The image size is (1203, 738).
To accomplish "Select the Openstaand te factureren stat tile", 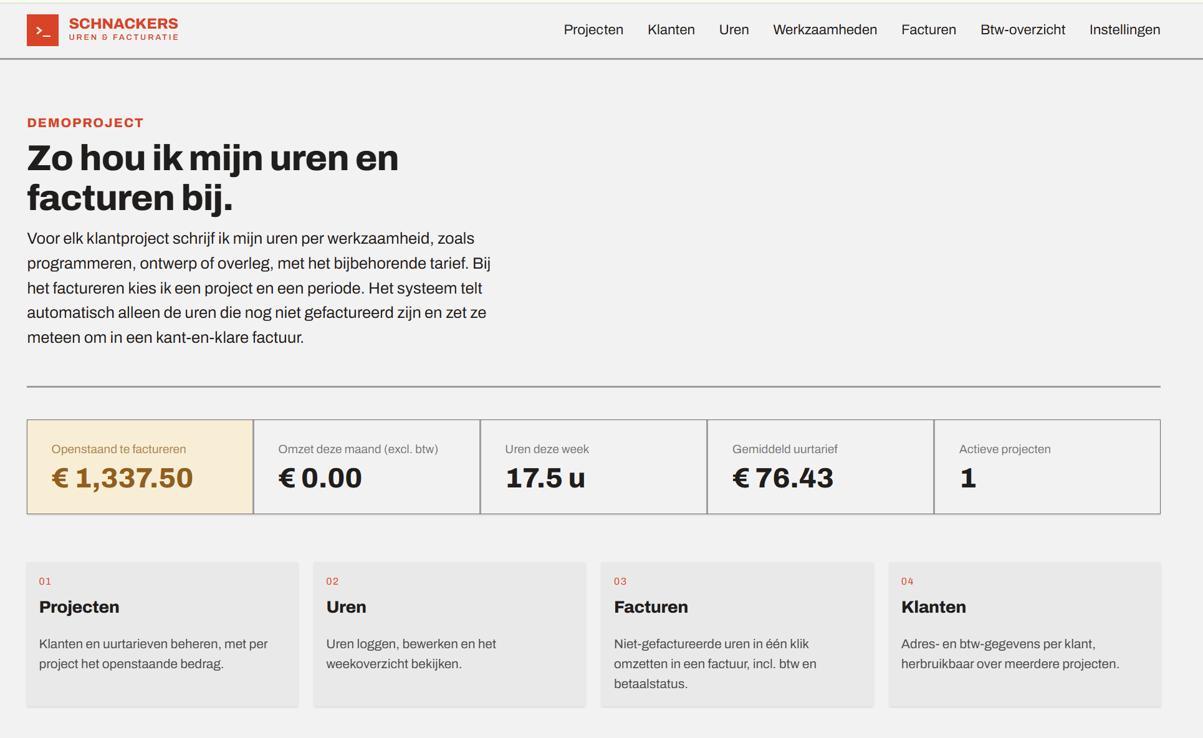I will pyautogui.click(x=140, y=467).
